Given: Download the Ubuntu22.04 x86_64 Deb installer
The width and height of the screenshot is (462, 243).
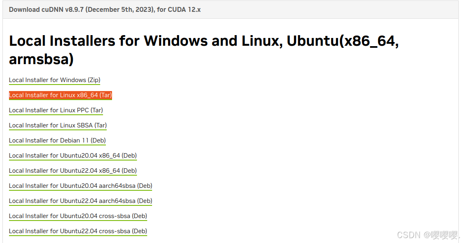Looking at the screenshot, I should [73, 171].
